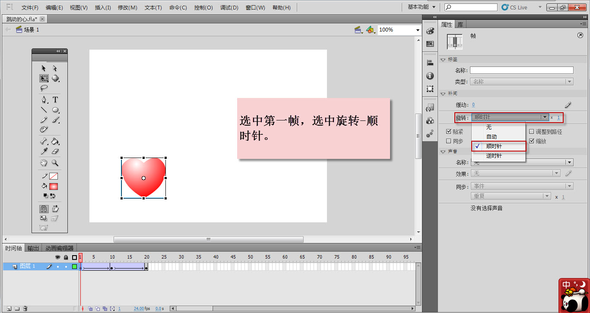Select the Bone tool
Image resolution: width=590 pixels, height=313 pixels.
[x=44, y=141]
